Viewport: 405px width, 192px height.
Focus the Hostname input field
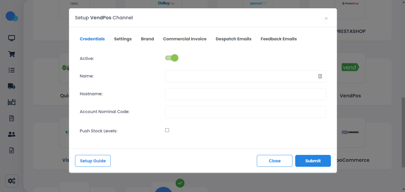[245, 94]
